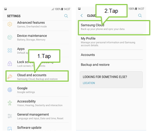Screen dimensions: 151x136
Task: Tap 'Back up your phone and sync your data.' text
Action: [x=103, y=29]
